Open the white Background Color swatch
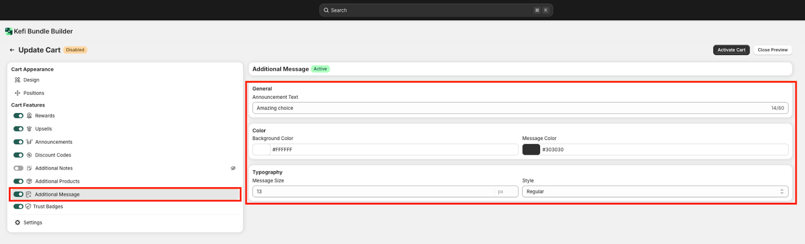805x244 pixels. (x=262, y=150)
